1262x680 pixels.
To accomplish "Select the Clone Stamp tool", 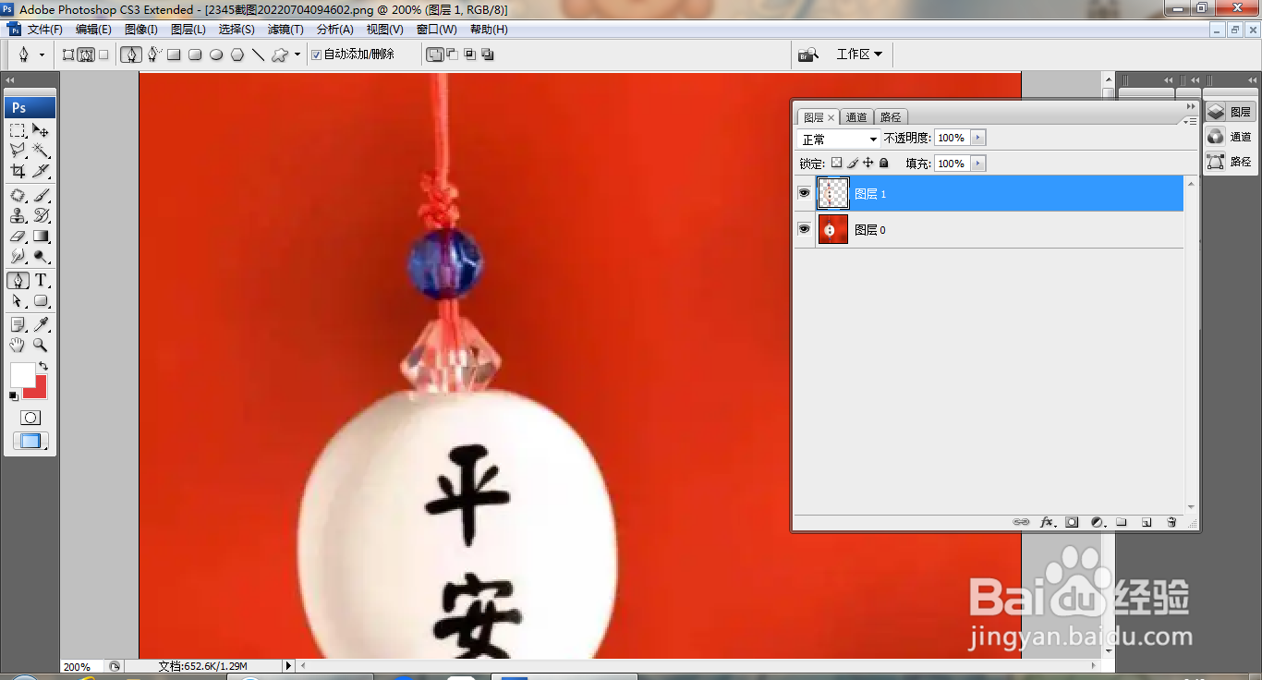I will coord(18,215).
